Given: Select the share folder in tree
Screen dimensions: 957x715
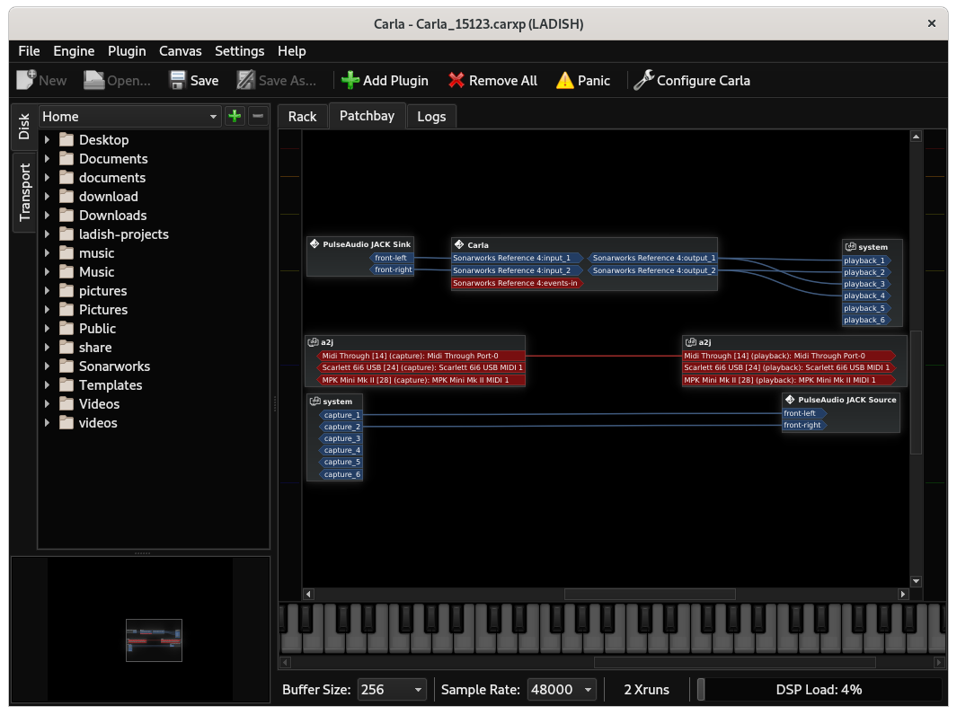Looking at the screenshot, I should pos(95,347).
